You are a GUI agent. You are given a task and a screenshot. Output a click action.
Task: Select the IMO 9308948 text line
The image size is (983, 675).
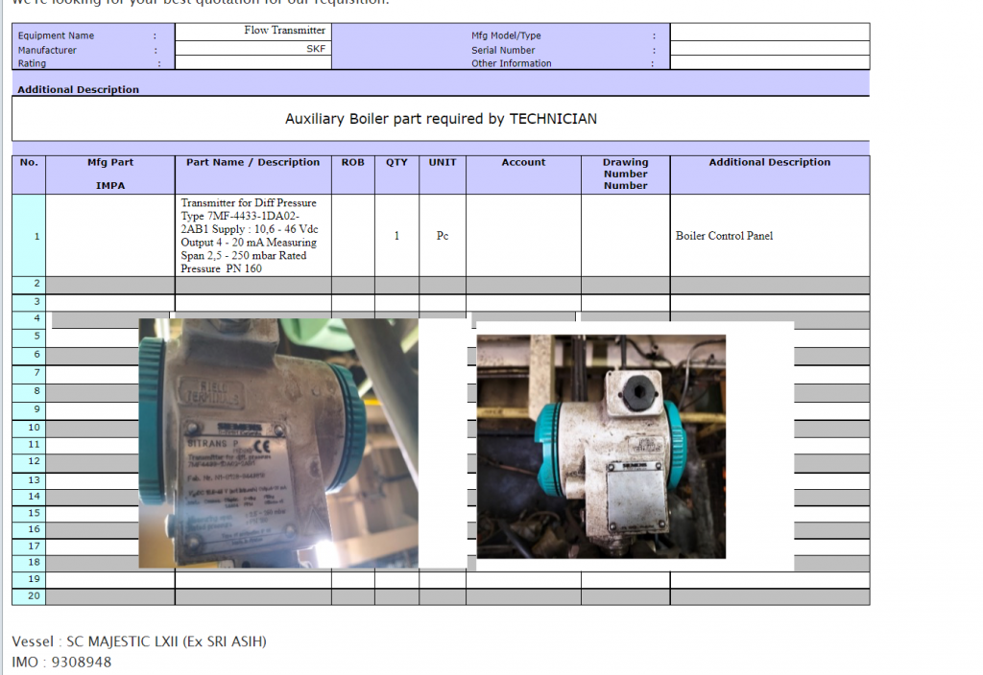click(x=61, y=663)
